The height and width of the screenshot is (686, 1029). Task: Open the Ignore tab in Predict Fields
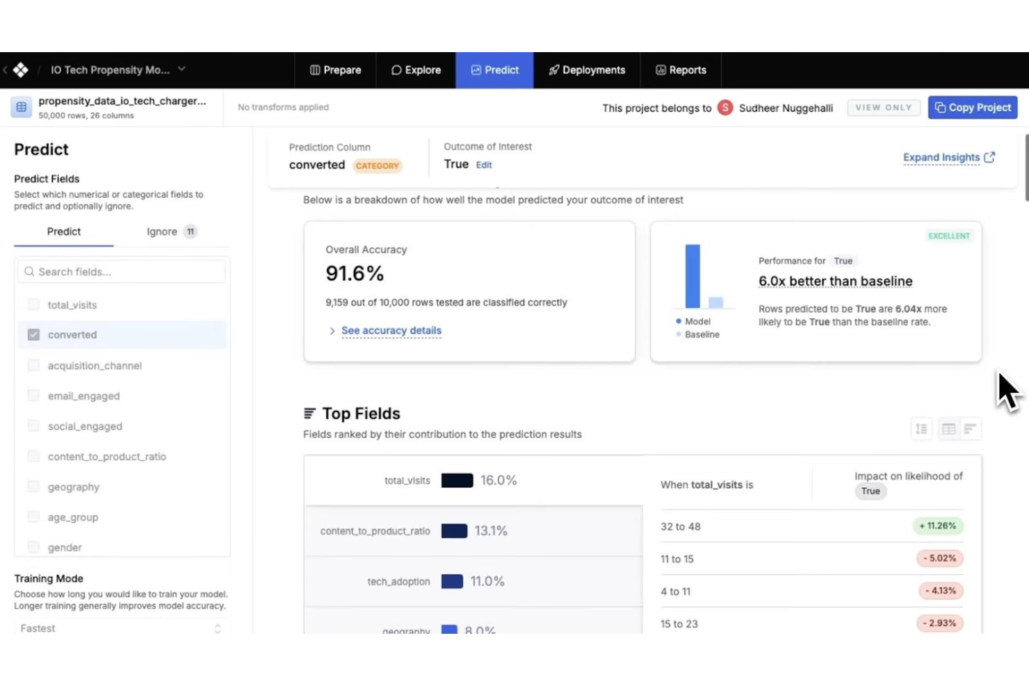tap(161, 231)
